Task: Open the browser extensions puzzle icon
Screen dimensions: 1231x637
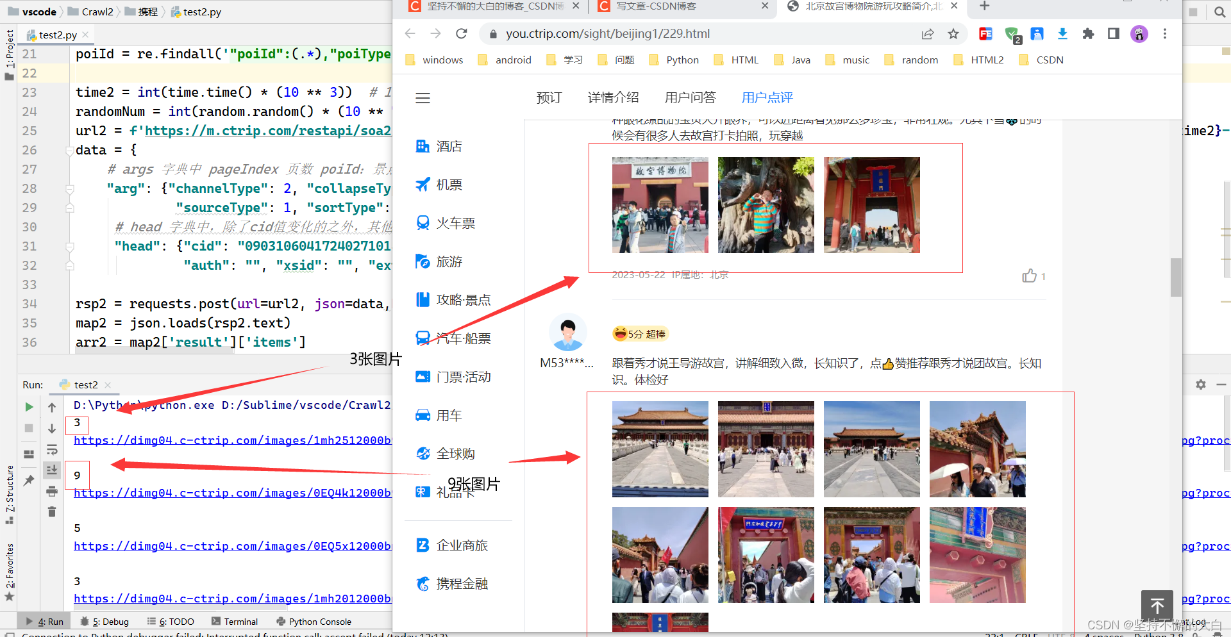Action: [x=1088, y=34]
